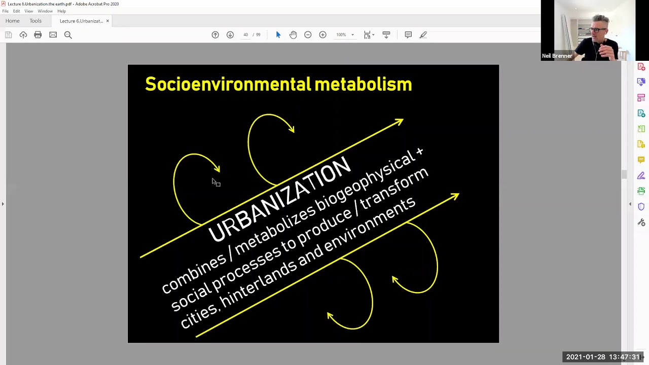Viewport: 649px width, 365px height.
Task: Zoom in with plus button
Action: click(322, 34)
